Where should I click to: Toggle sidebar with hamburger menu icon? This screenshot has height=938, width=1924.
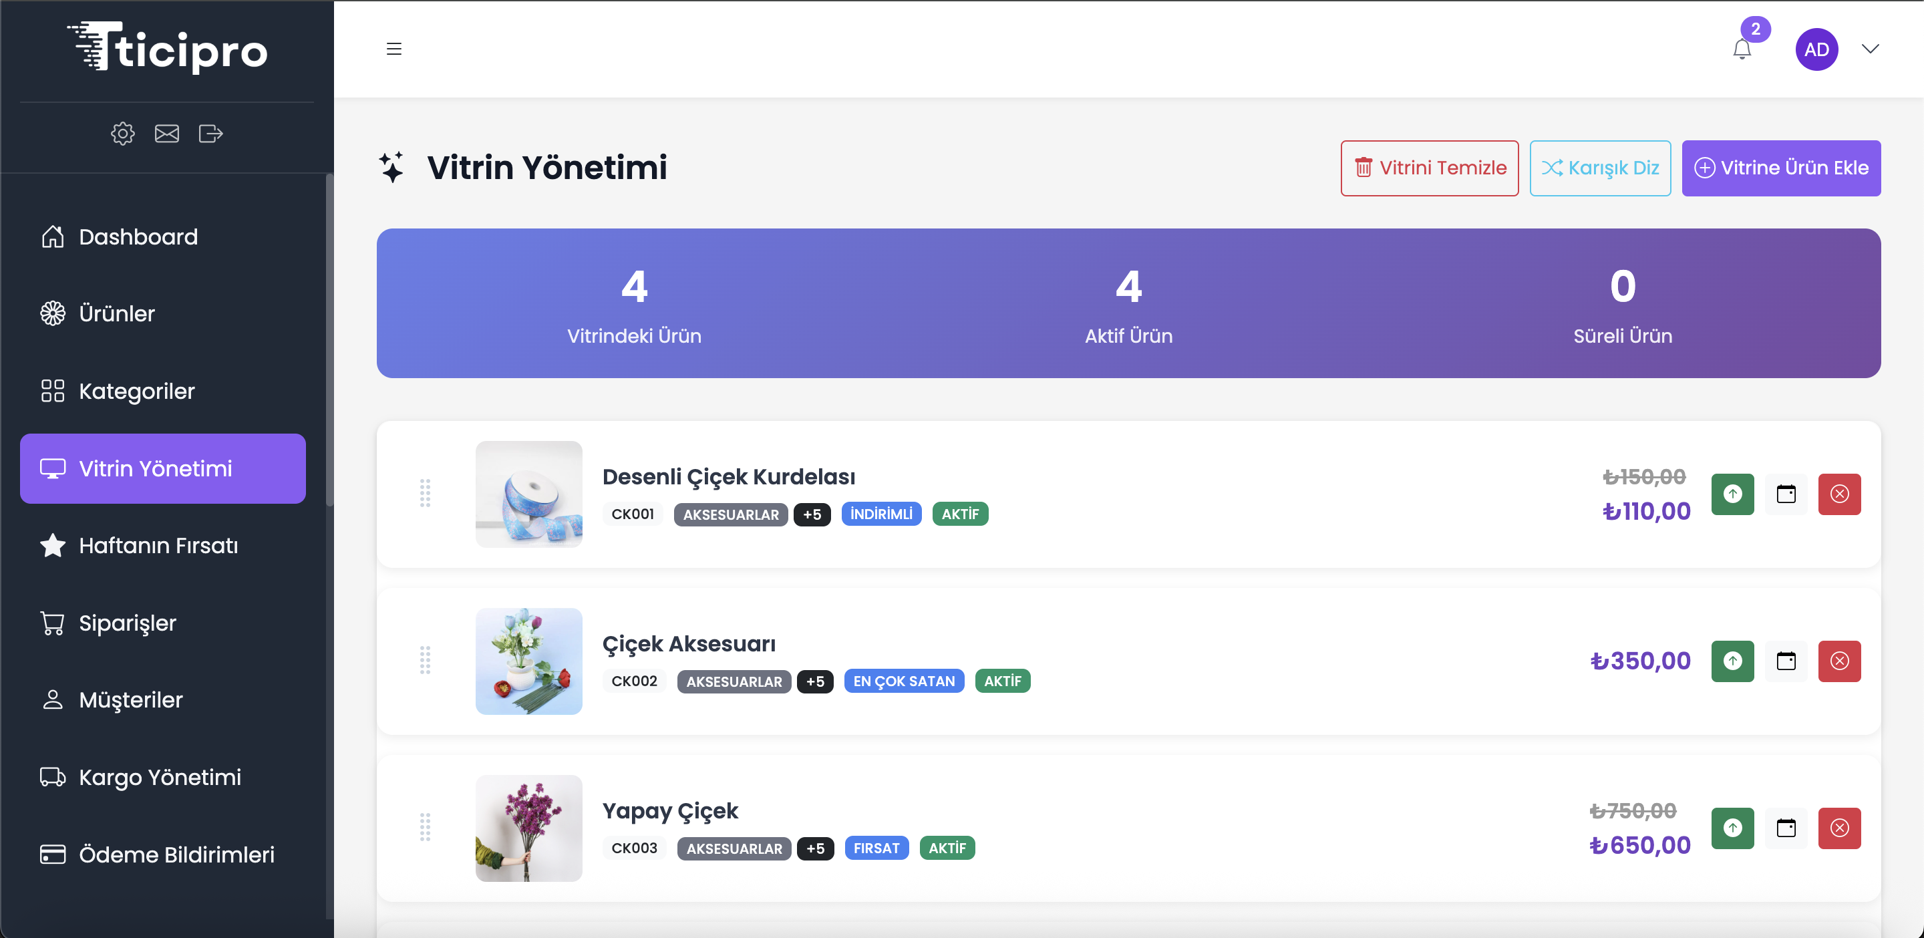tap(393, 49)
